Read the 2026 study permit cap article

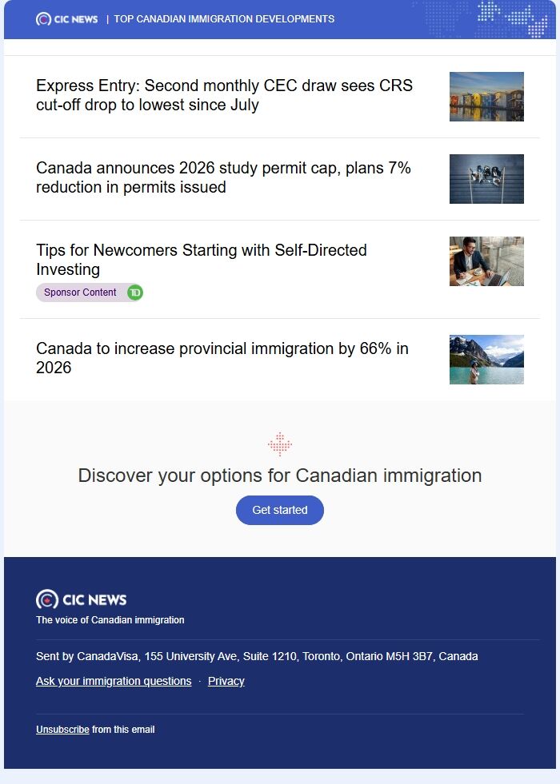click(222, 177)
